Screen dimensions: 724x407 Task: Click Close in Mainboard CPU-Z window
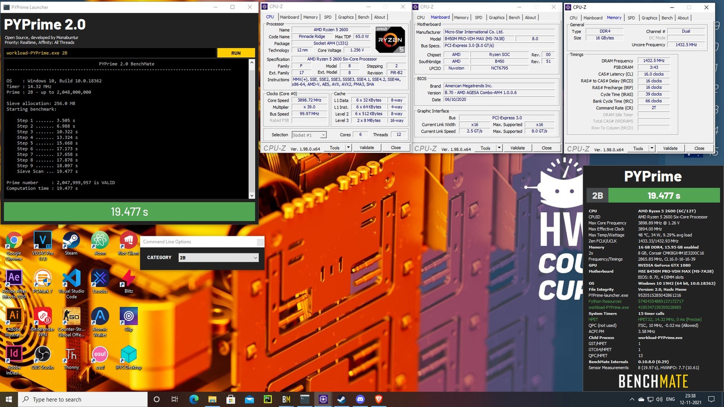point(546,148)
